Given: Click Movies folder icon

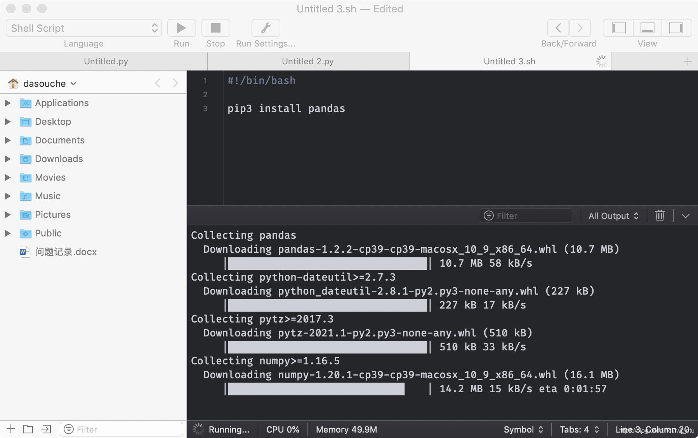Looking at the screenshot, I should click(25, 178).
